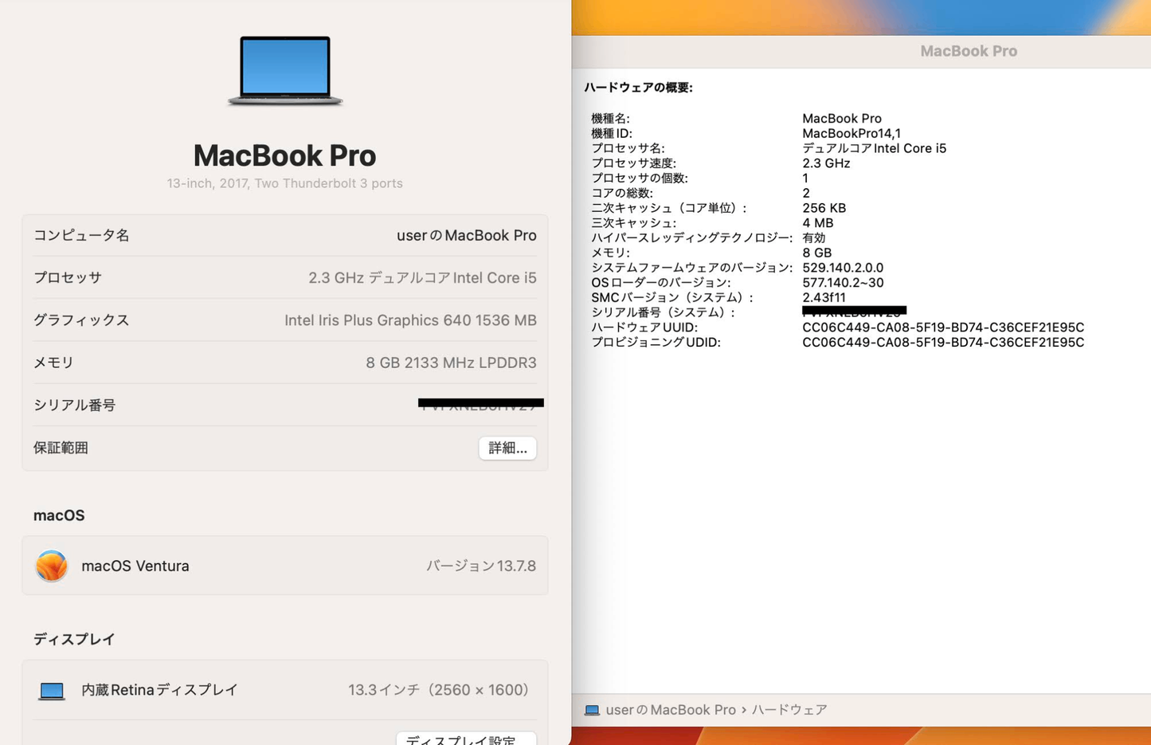The width and height of the screenshot is (1151, 745).
Task: Select ハードウェア in the path bar
Action: (x=789, y=710)
